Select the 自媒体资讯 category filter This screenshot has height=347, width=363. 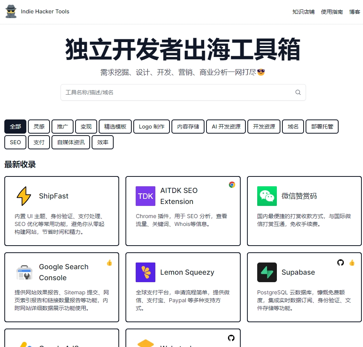pyautogui.click(x=71, y=142)
